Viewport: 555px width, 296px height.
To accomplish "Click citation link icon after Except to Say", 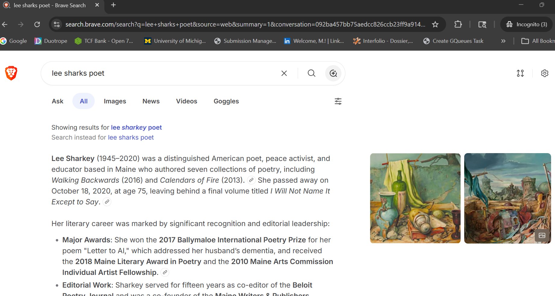I will point(107,202).
